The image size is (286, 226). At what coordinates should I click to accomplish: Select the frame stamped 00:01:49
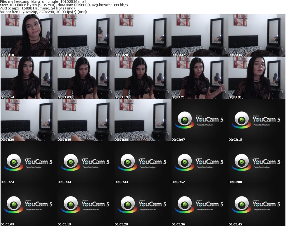click(x=86, y=120)
